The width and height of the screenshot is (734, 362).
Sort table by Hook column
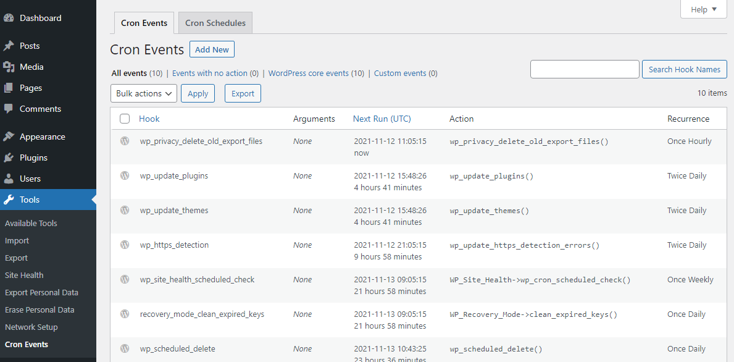point(149,119)
